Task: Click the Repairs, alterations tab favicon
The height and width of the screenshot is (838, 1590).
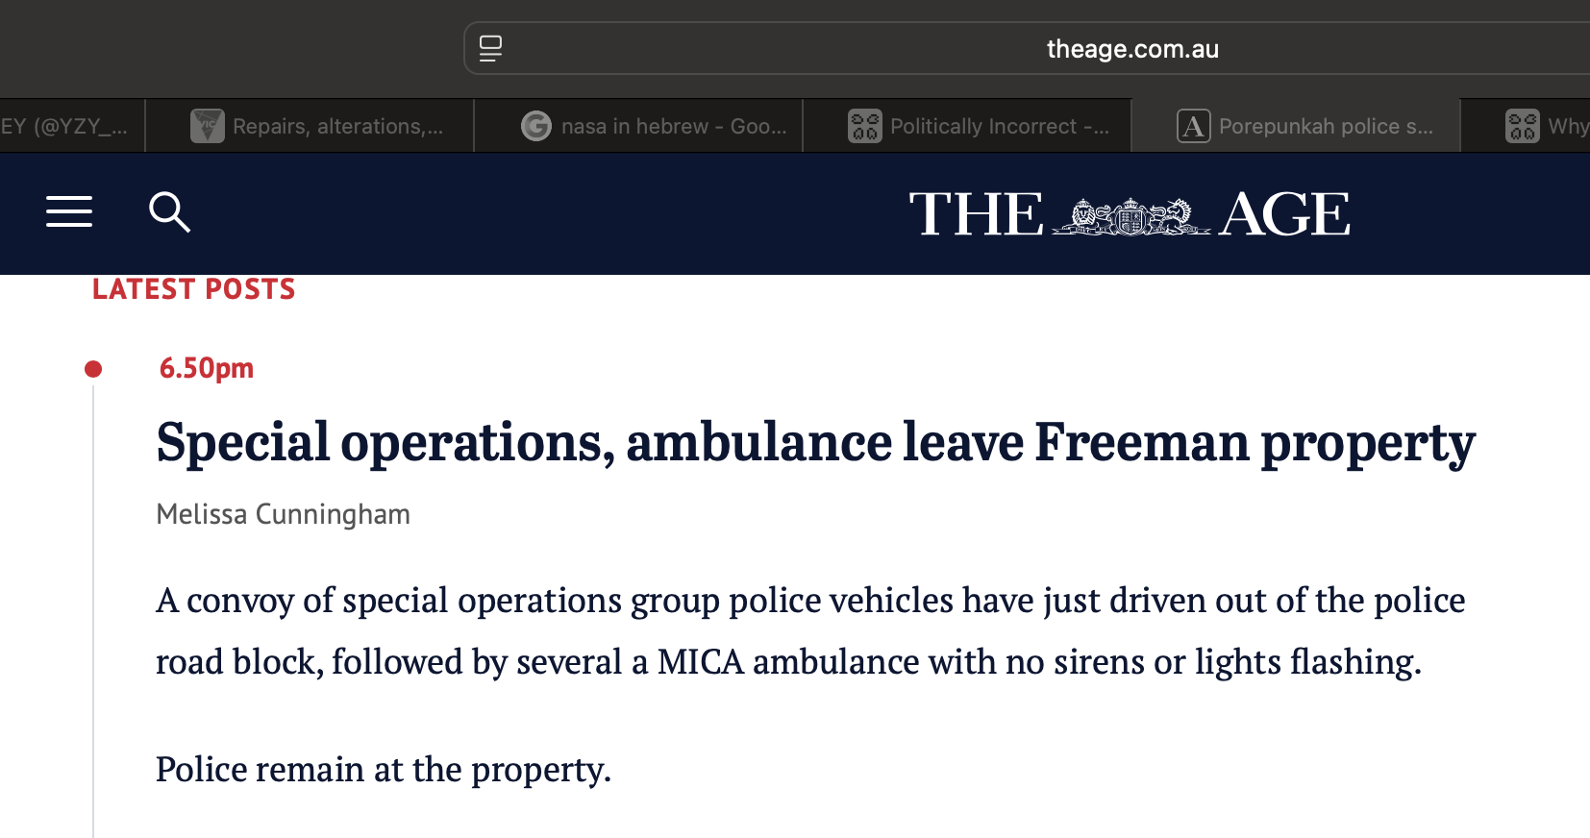Action: pos(207,126)
